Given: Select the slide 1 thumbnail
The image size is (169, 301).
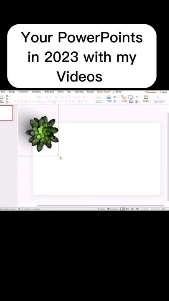Looking at the screenshot, I should click(x=6, y=113).
